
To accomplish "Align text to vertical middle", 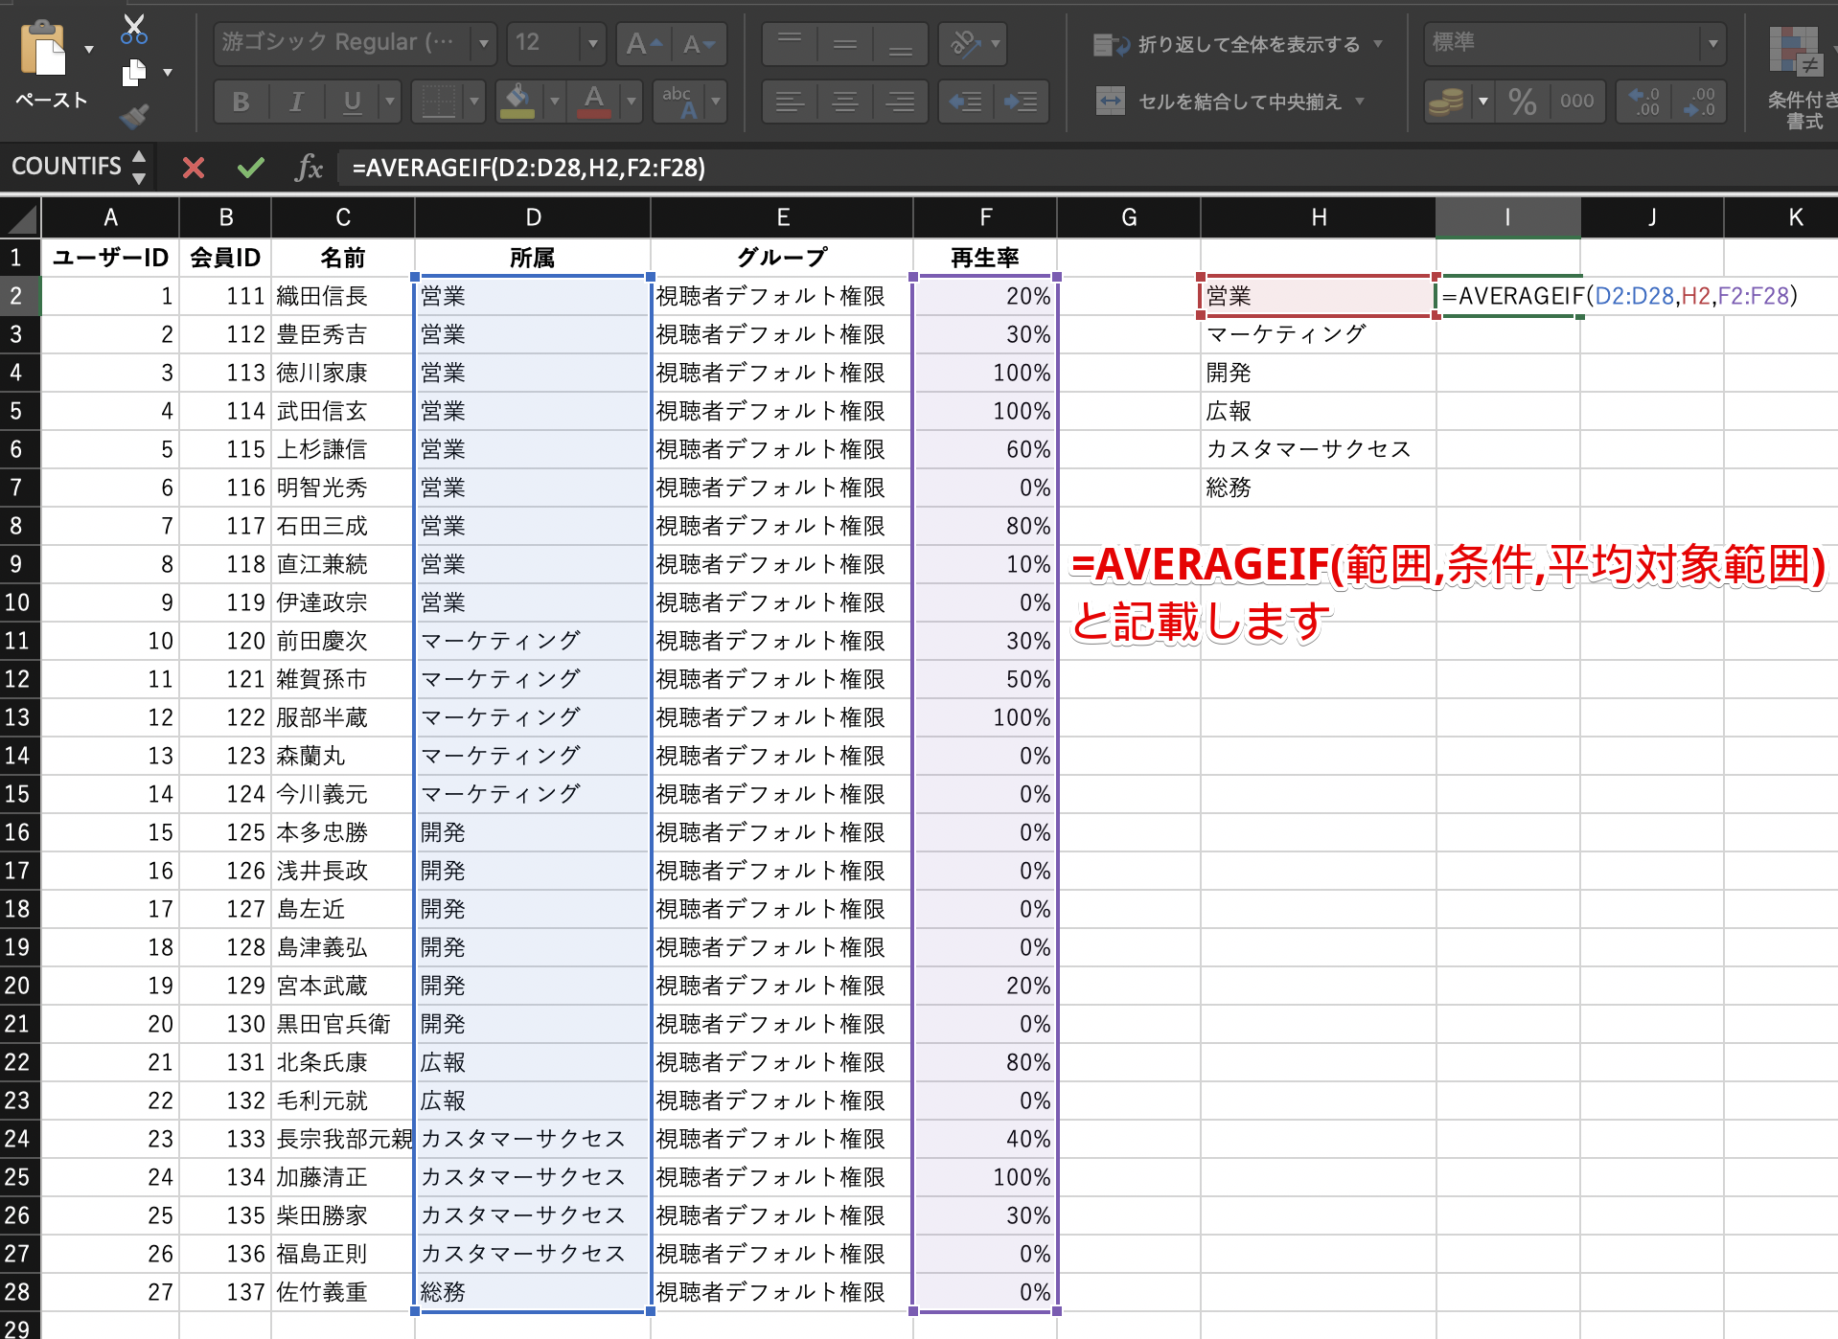I will pos(845,43).
